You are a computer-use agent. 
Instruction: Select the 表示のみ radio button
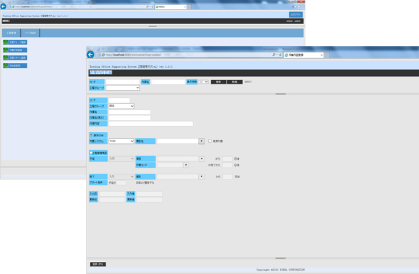point(91,134)
